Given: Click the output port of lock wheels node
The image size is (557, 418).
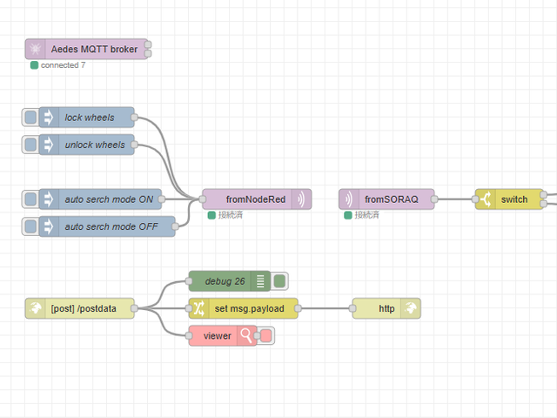Looking at the screenshot, I should [x=134, y=118].
